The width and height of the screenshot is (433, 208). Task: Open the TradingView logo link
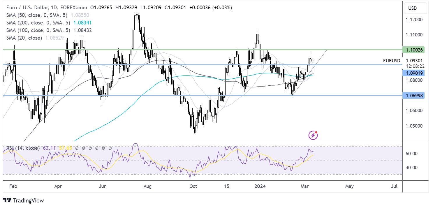click(x=23, y=200)
